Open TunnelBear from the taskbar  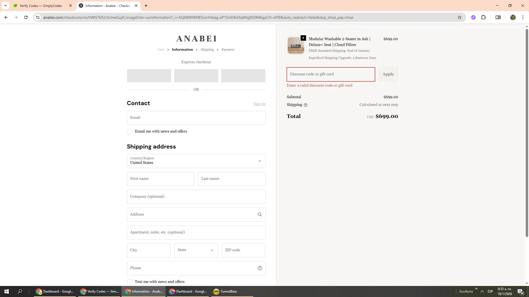coord(232,291)
